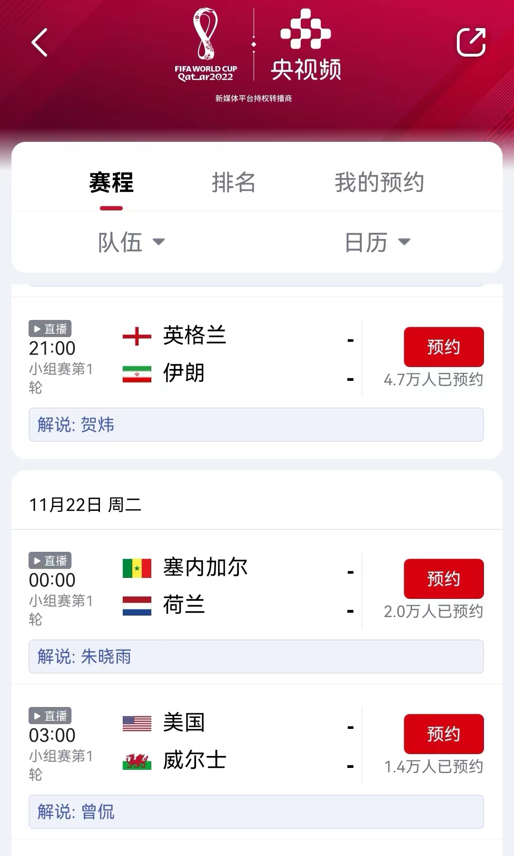Tap commentator bar 解说: 朱晓雨
Image resolution: width=514 pixels, height=856 pixels.
(256, 657)
